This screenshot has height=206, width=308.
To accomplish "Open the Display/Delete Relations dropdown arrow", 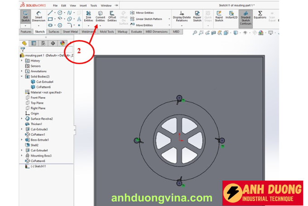I will 182,26.
